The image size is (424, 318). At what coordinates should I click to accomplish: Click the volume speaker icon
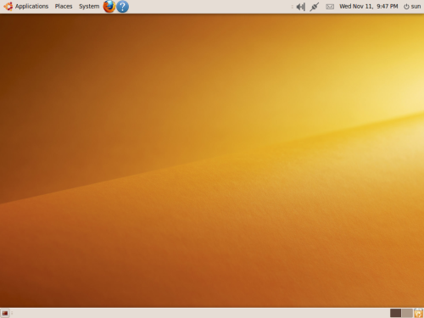tap(300, 7)
